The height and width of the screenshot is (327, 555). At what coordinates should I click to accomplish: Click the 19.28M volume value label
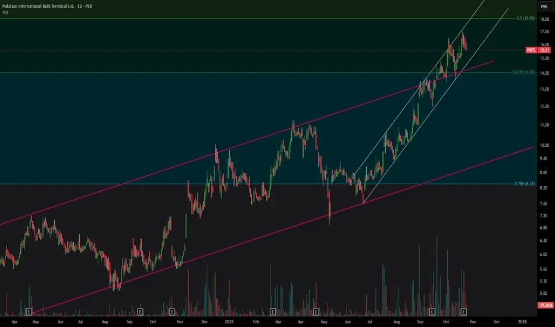[545, 305]
